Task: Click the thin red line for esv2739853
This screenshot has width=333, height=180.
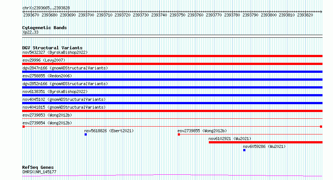Action: pyautogui.click(x=172, y=118)
